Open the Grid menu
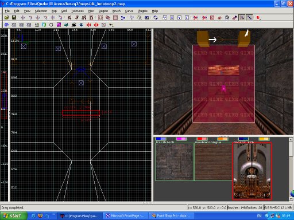The height and width of the screenshot is (220, 294). (64, 11)
